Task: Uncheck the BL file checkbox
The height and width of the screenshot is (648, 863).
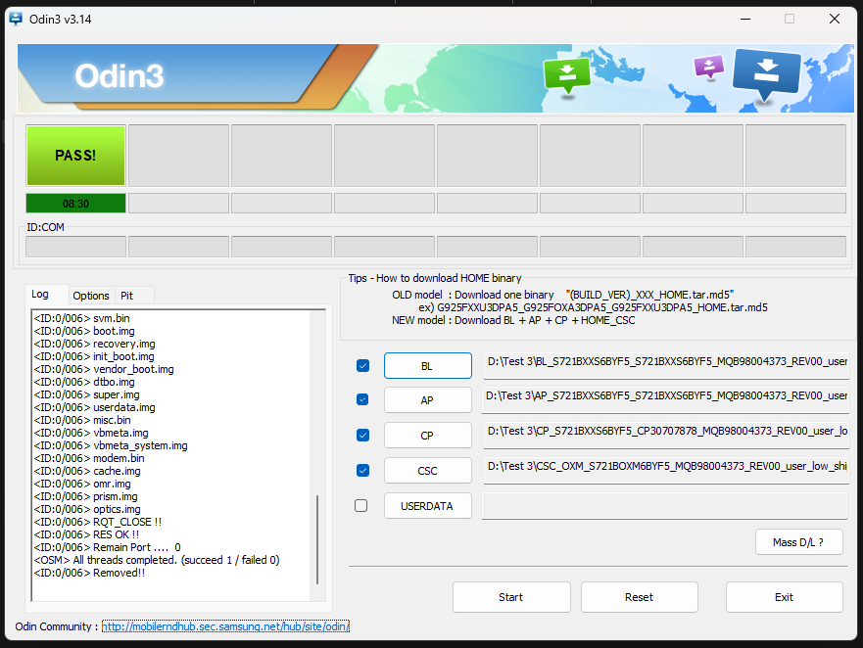Action: click(x=362, y=366)
